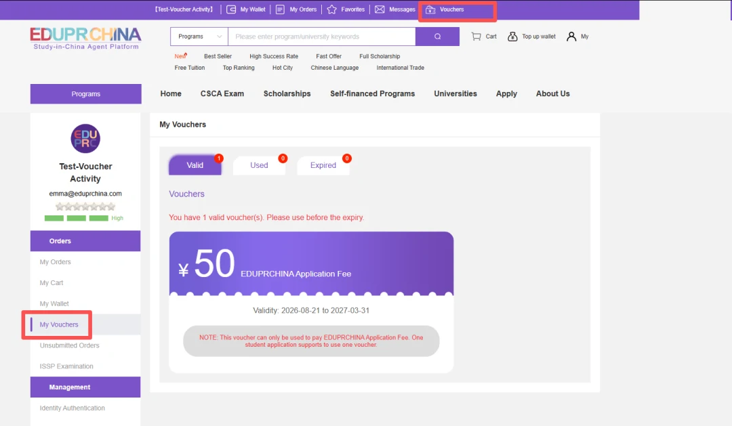
Task: Click the Chinese Language tag
Action: click(x=335, y=68)
